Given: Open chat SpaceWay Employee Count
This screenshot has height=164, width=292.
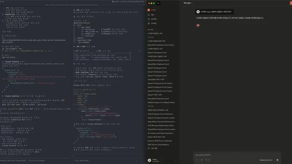Looking at the screenshot, I should [158, 99].
